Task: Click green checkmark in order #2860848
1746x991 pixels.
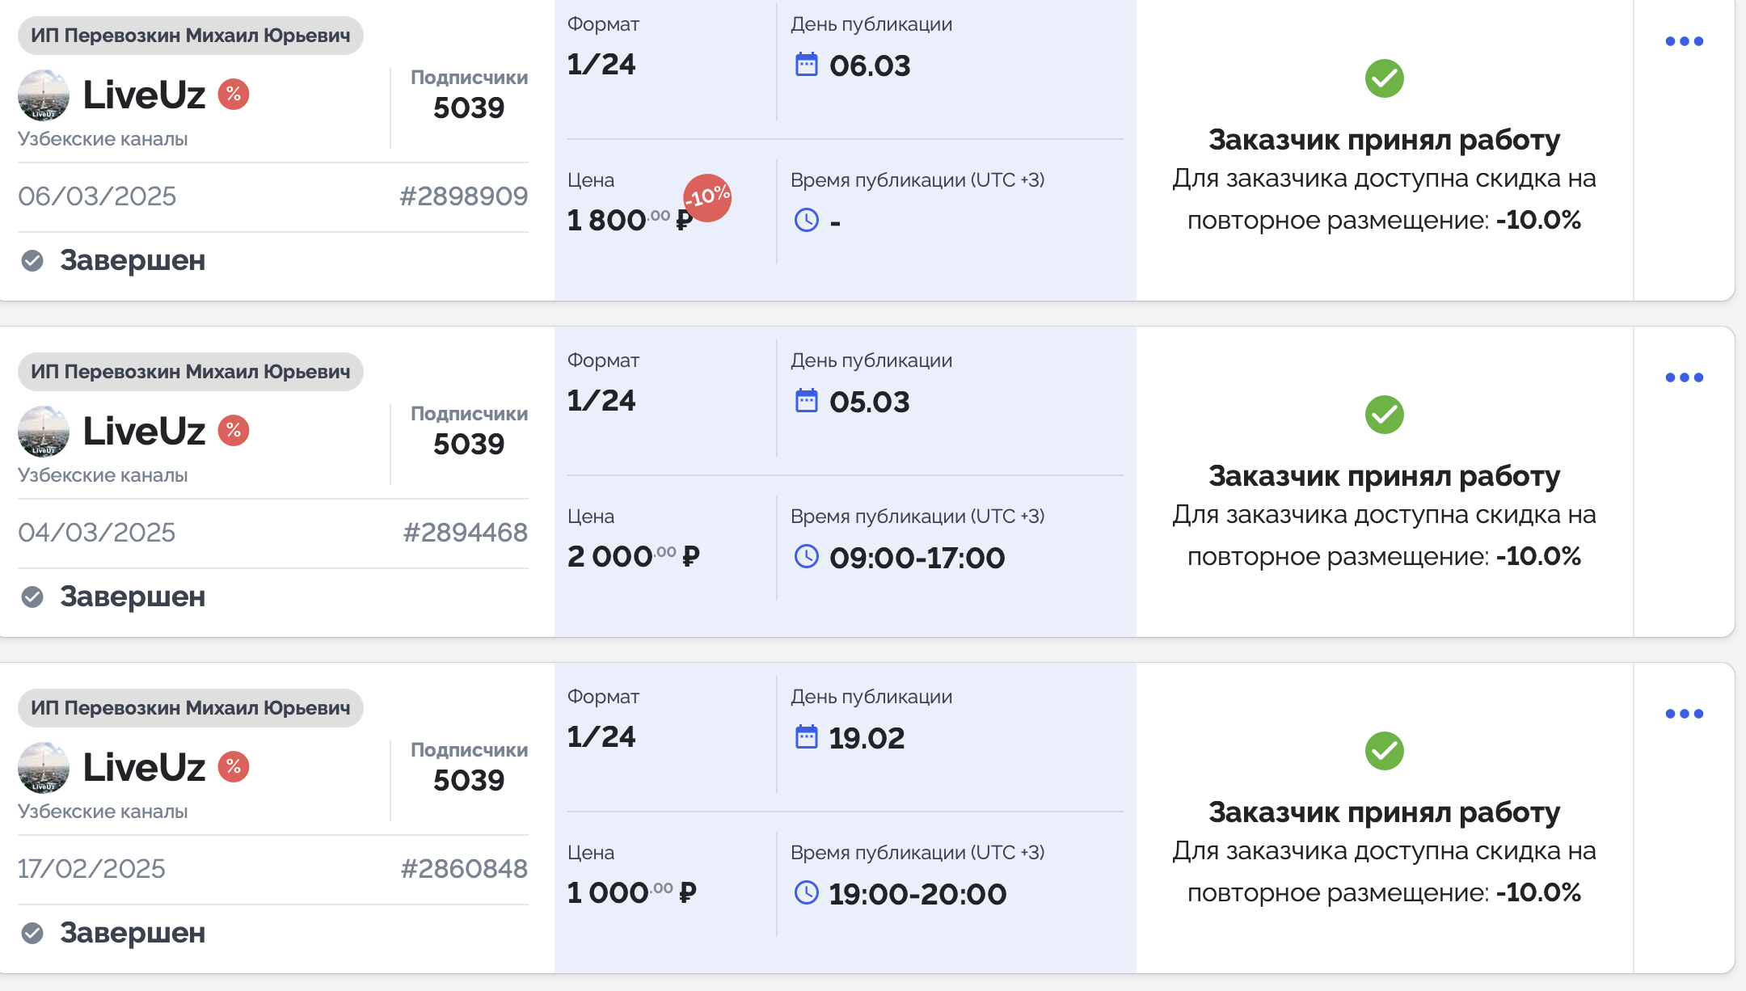Action: [x=1384, y=751]
